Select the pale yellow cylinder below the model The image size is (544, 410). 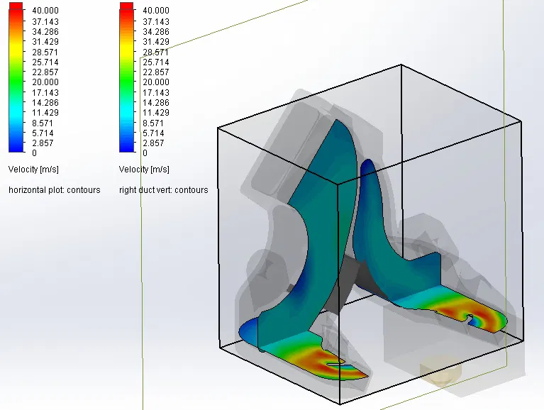click(440, 372)
